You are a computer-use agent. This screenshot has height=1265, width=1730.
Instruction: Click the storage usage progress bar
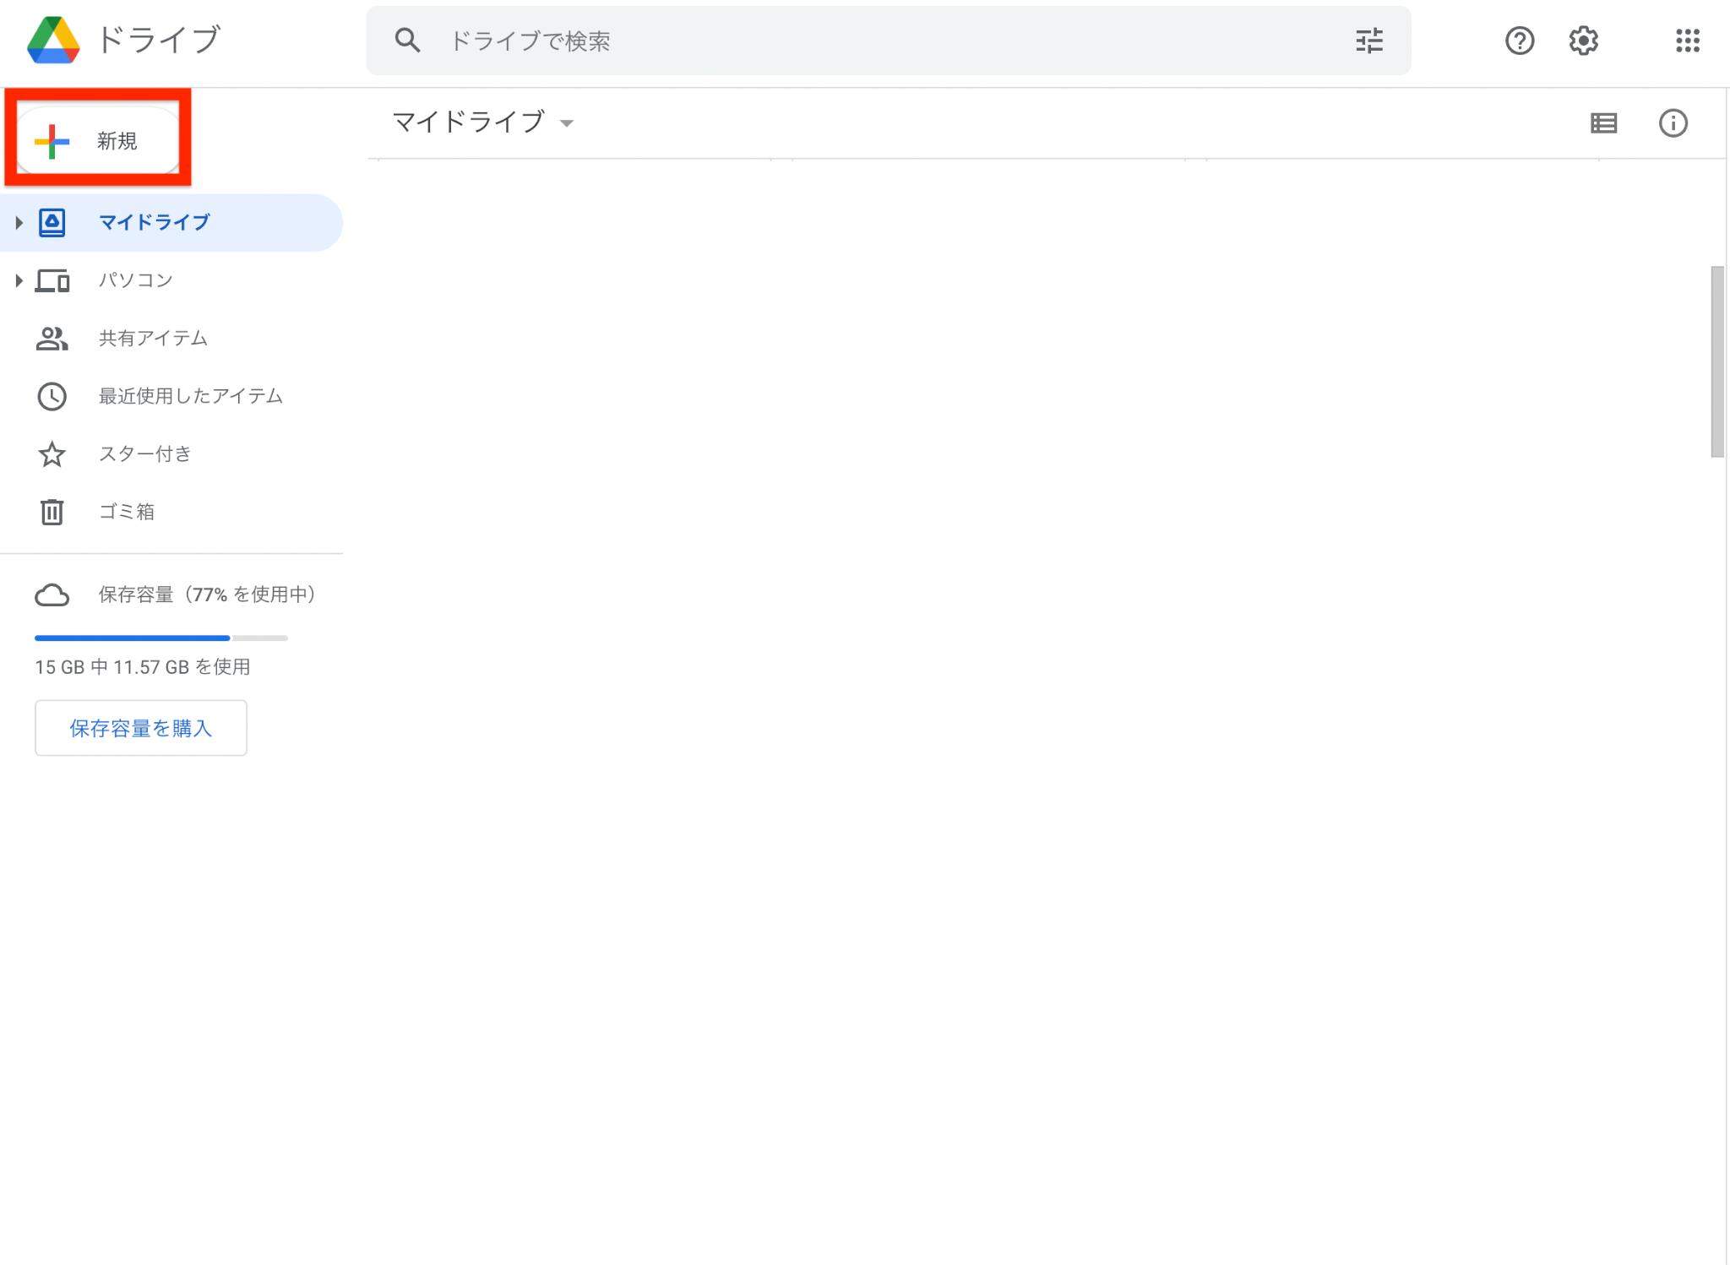click(160, 638)
